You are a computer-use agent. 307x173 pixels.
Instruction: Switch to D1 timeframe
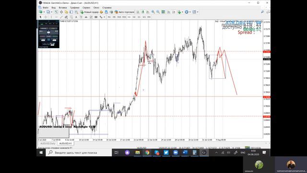pyautogui.click(x=139, y=17)
